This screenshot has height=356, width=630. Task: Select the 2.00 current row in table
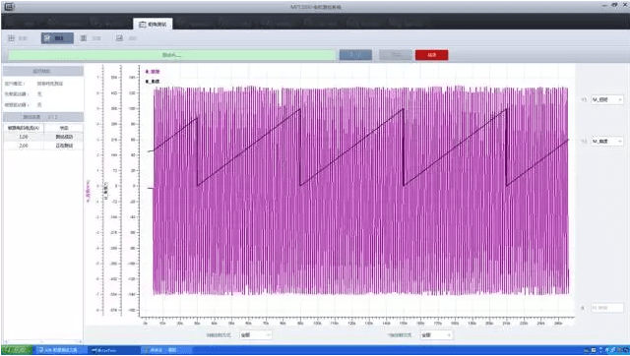[43, 146]
